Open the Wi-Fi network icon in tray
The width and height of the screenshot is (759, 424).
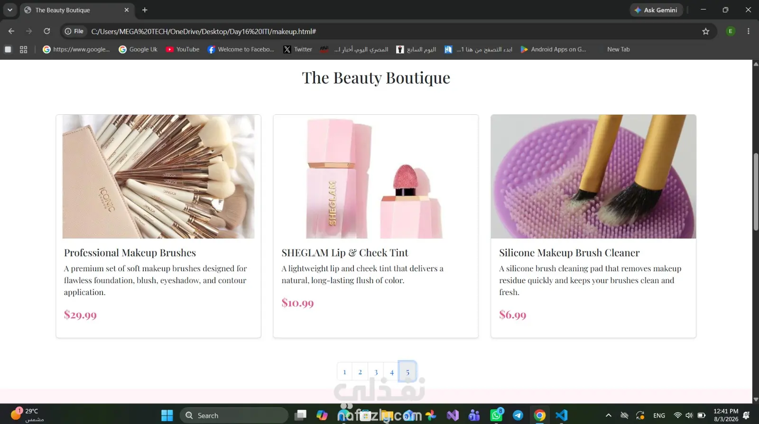click(677, 415)
